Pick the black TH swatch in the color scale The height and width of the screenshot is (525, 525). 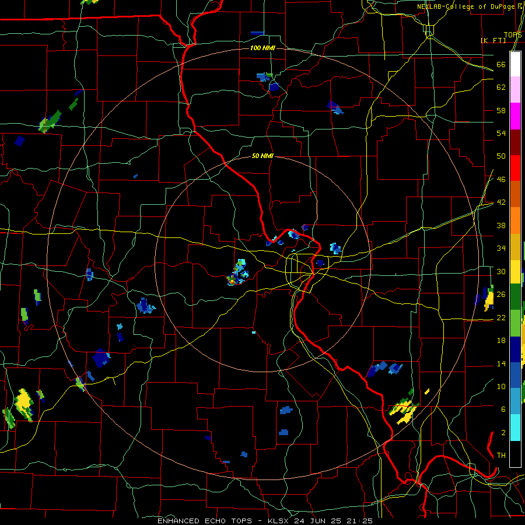click(515, 454)
